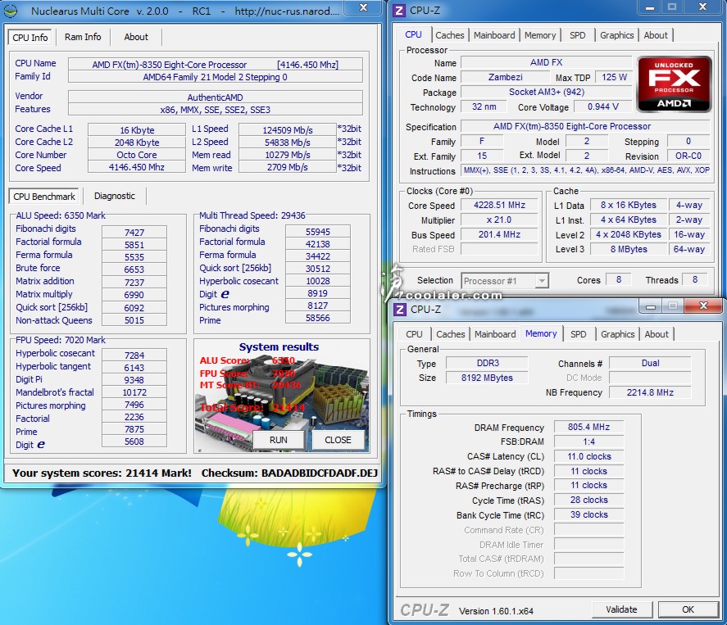The width and height of the screenshot is (727, 625).
Task: Start the benchmark with the RUN button
Action: coord(278,440)
